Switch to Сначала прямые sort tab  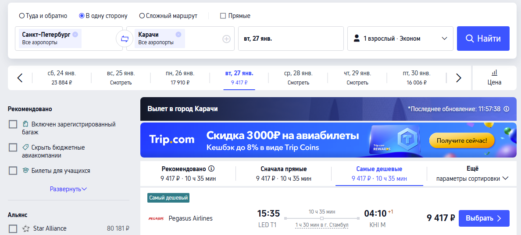click(x=284, y=174)
